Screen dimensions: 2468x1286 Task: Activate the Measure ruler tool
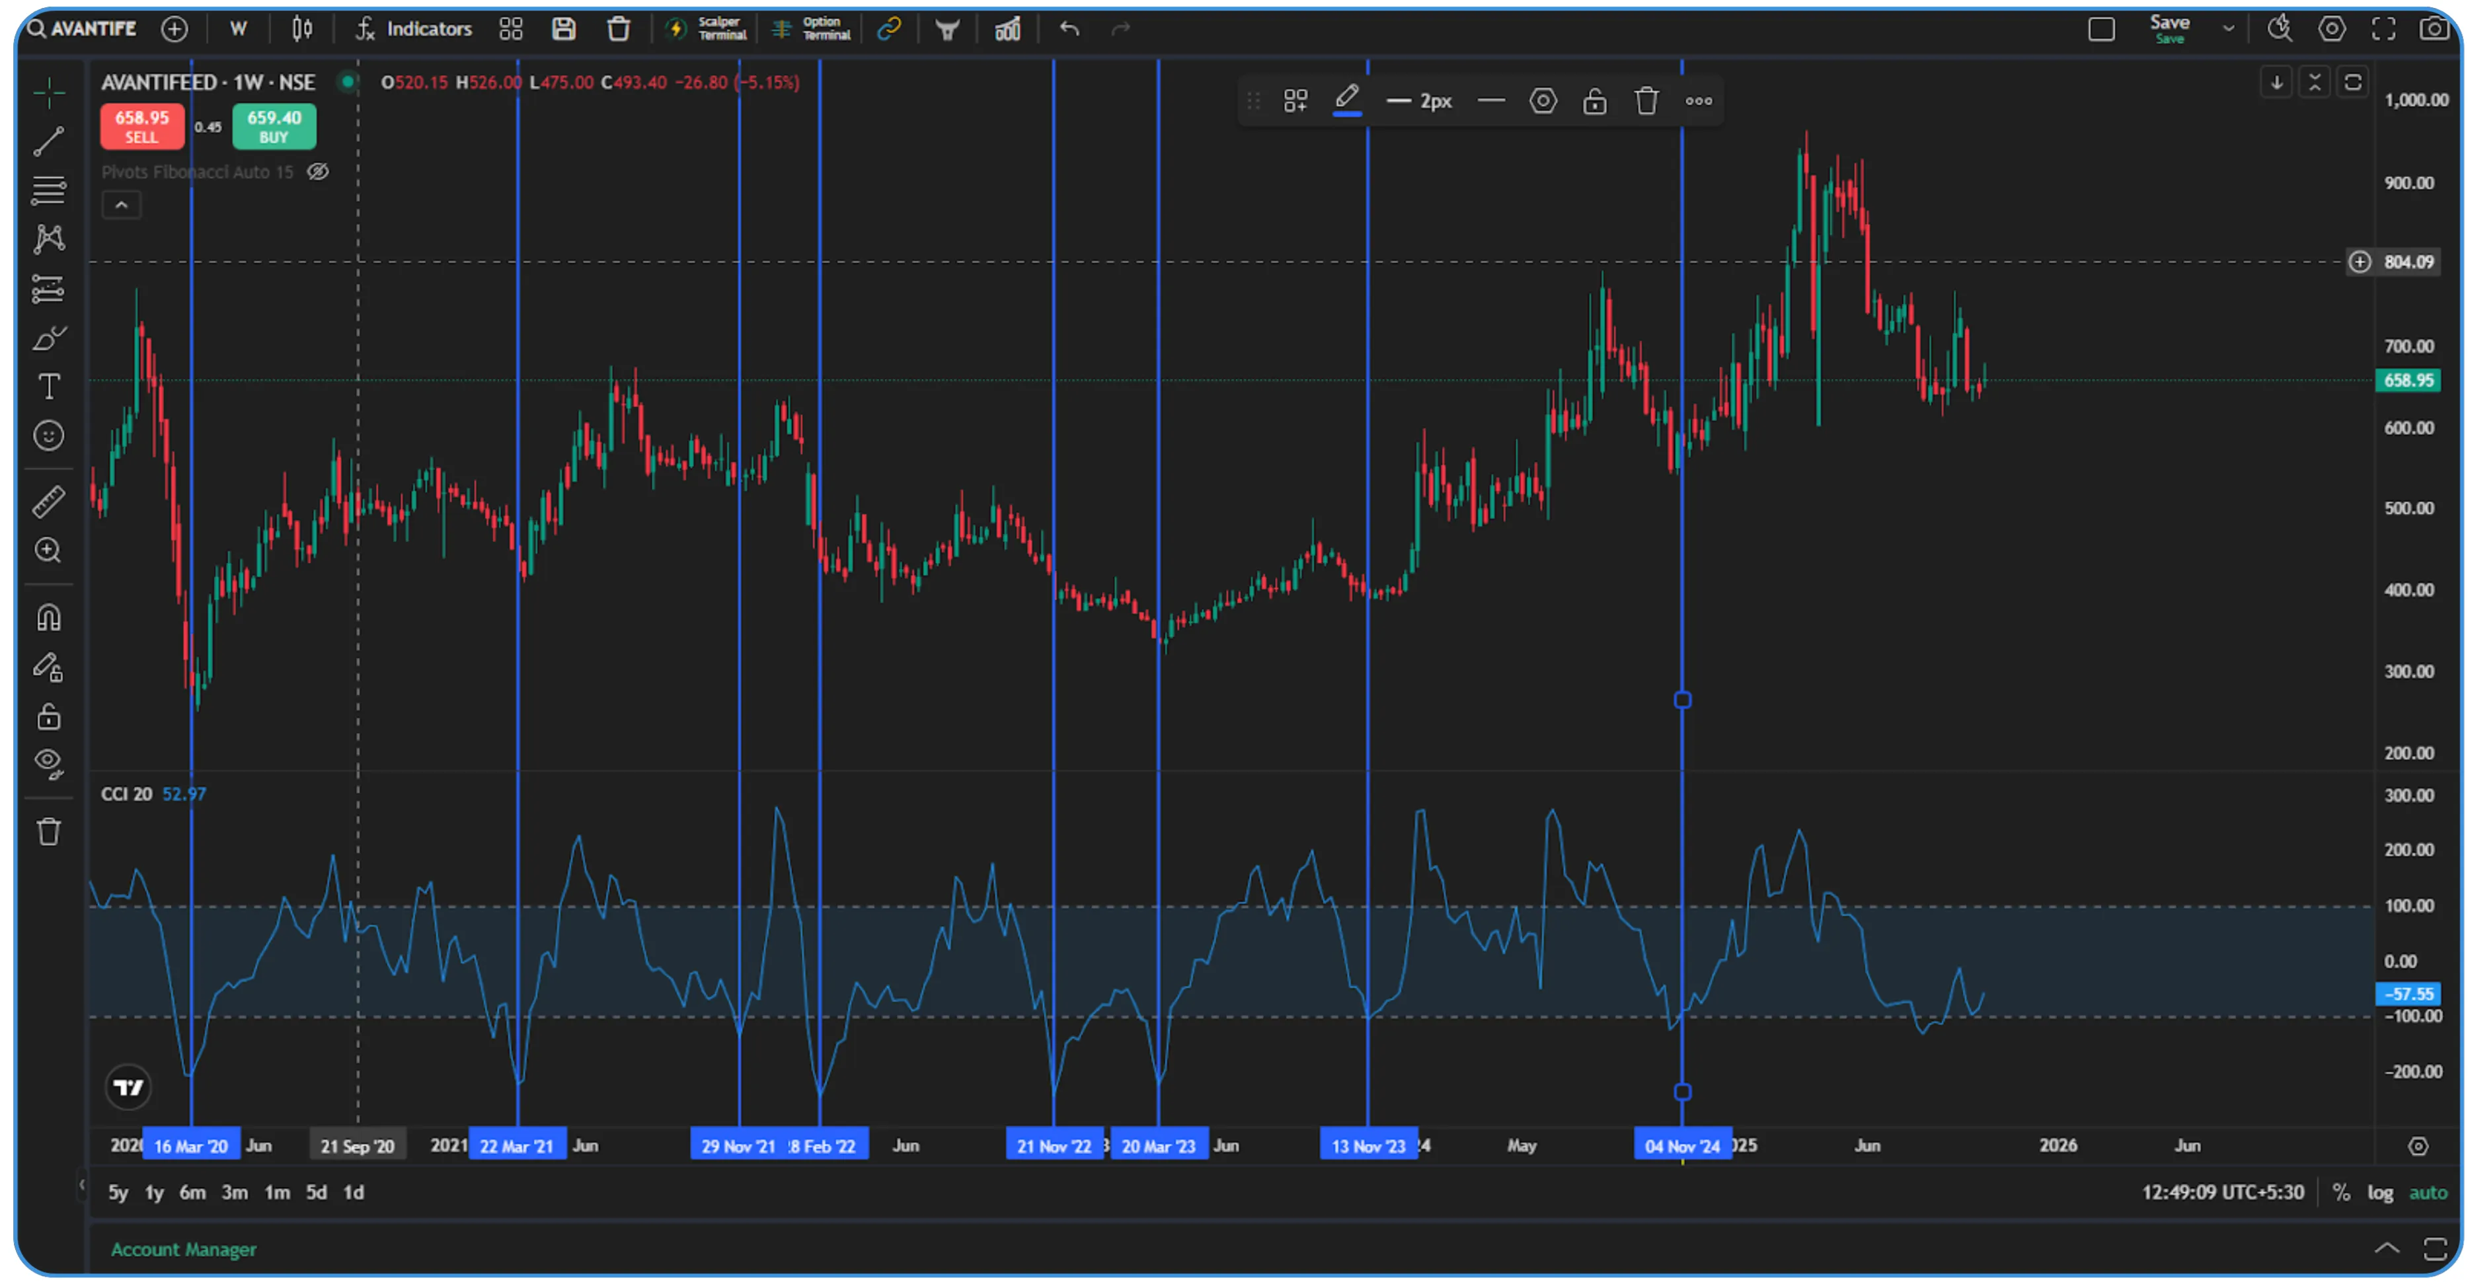49,501
